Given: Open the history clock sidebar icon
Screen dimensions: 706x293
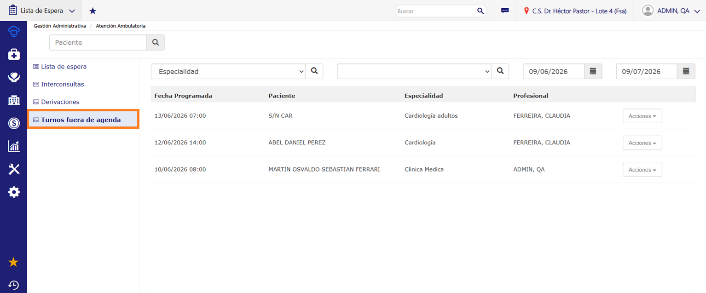Looking at the screenshot, I should pos(14,285).
